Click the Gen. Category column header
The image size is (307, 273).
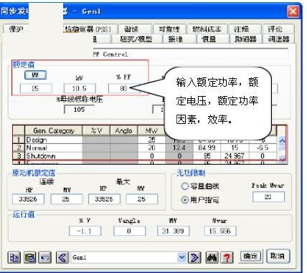(54, 130)
